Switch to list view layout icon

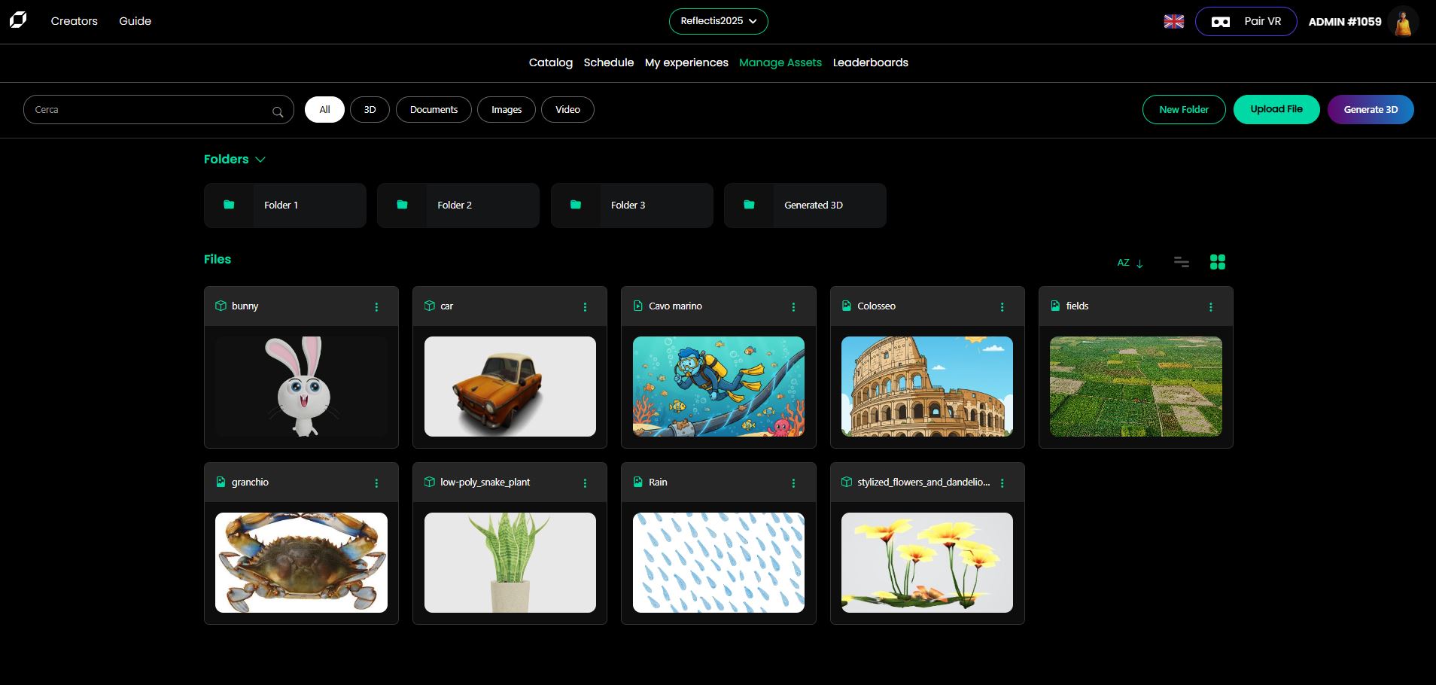(x=1181, y=262)
